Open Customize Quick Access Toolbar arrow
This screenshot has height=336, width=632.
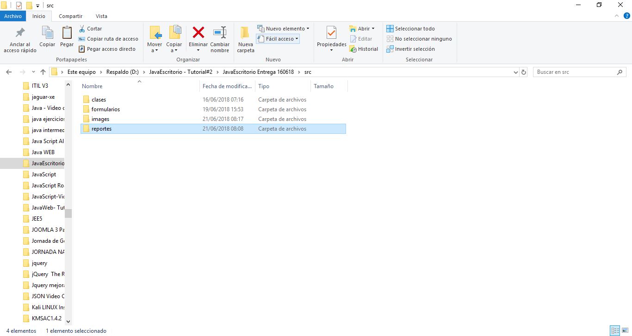[37, 6]
